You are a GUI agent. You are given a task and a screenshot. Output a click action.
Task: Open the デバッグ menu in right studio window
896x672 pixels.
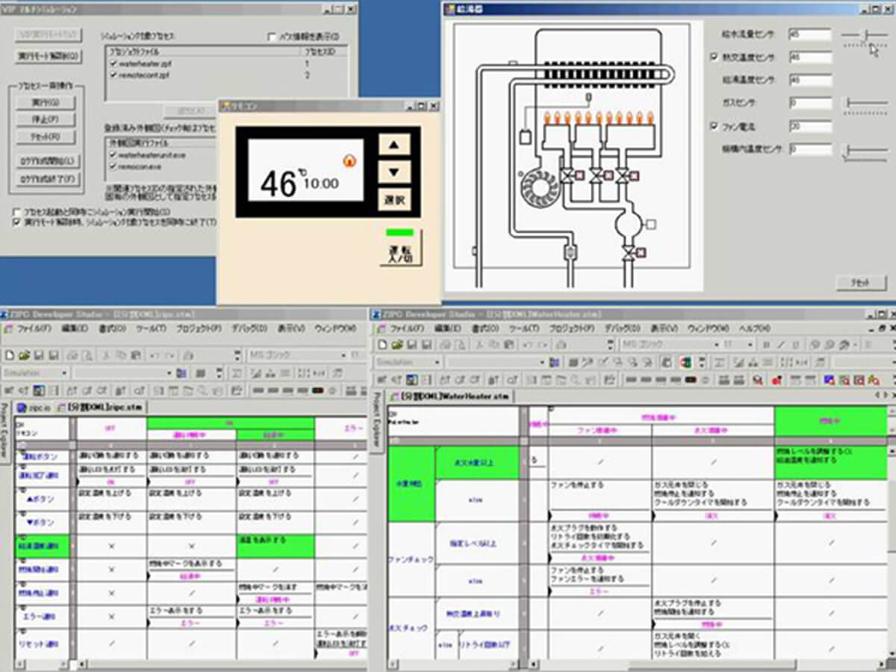[621, 329]
